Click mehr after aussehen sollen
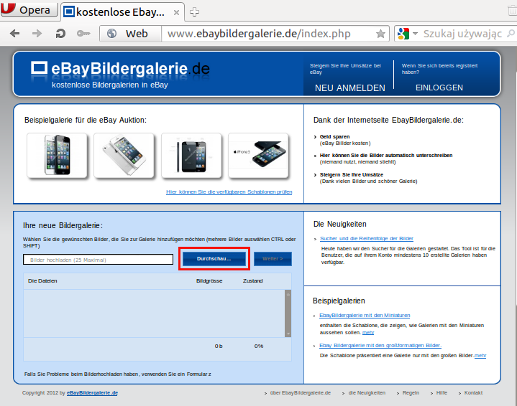Screen dimensions: 517x406 [368, 333]
